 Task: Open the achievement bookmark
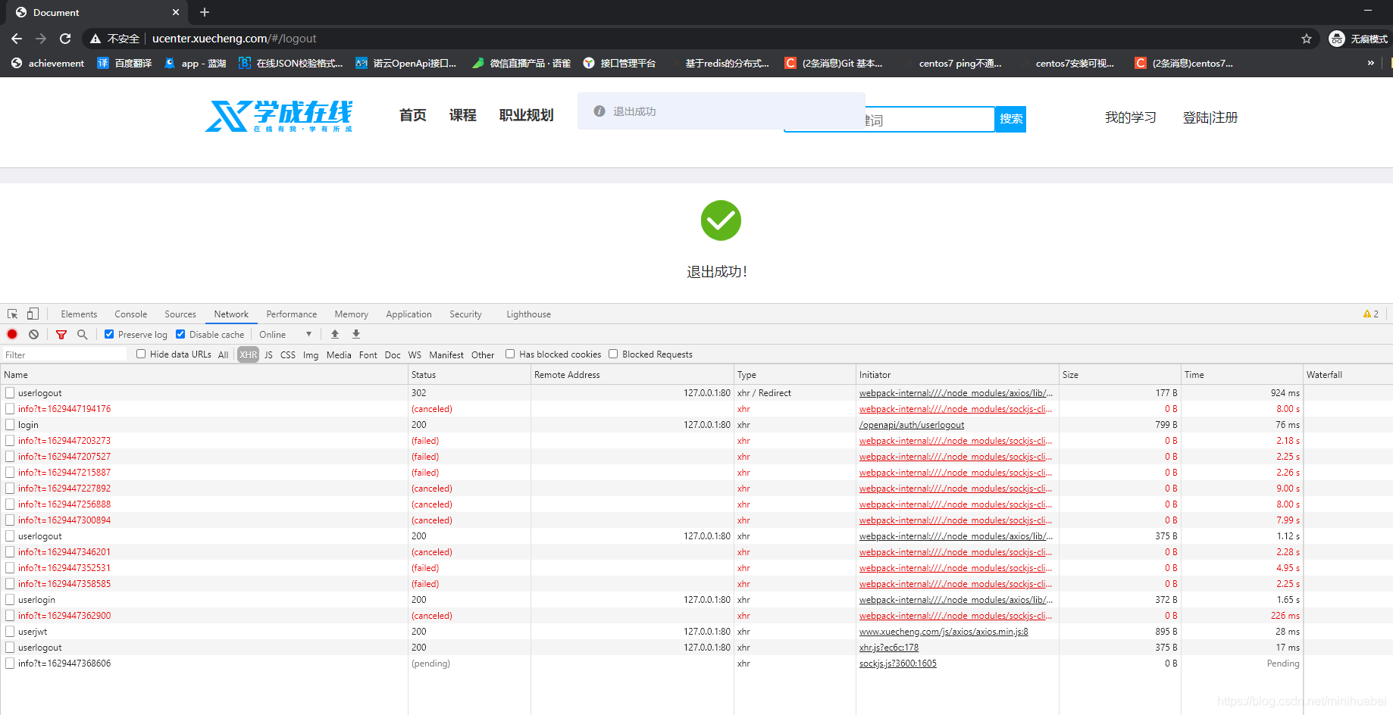pos(48,64)
